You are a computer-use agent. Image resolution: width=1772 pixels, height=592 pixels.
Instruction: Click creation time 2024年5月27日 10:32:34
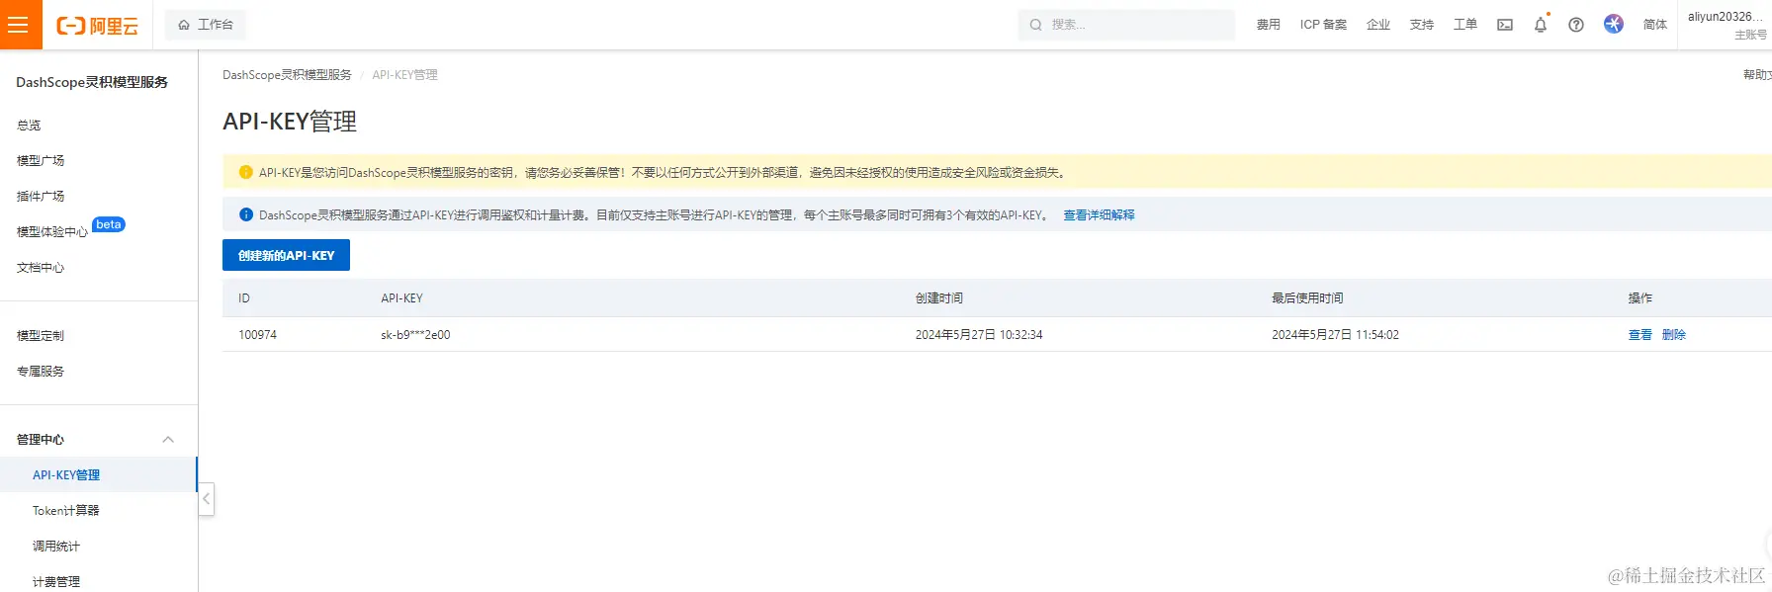pos(979,335)
